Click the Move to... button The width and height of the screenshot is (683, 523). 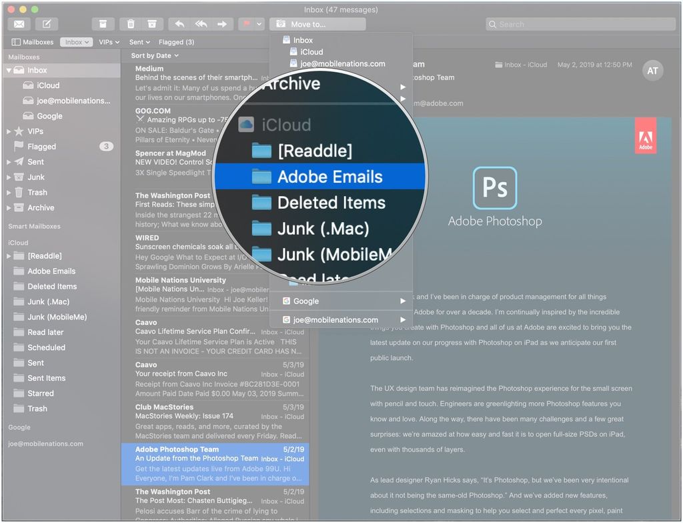coord(317,23)
